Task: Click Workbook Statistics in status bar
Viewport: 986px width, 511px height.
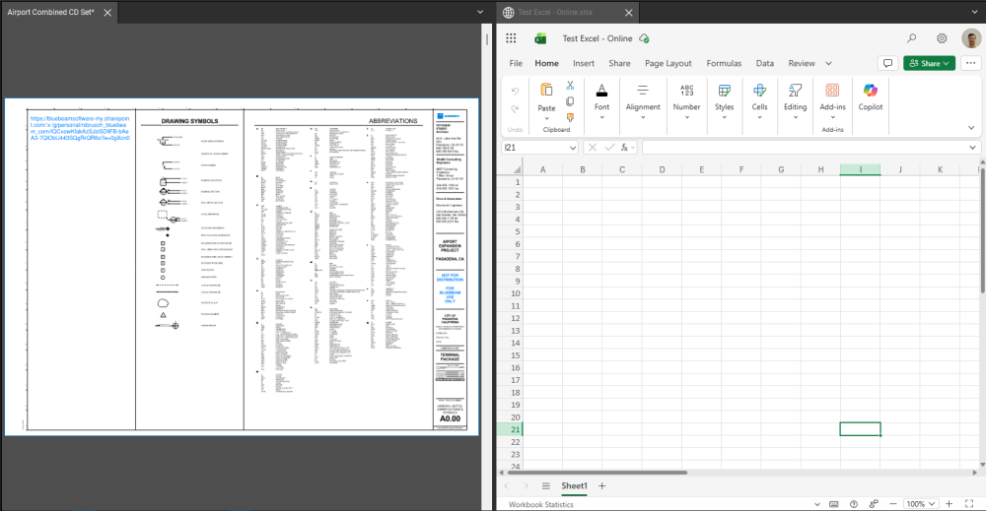Action: point(540,504)
